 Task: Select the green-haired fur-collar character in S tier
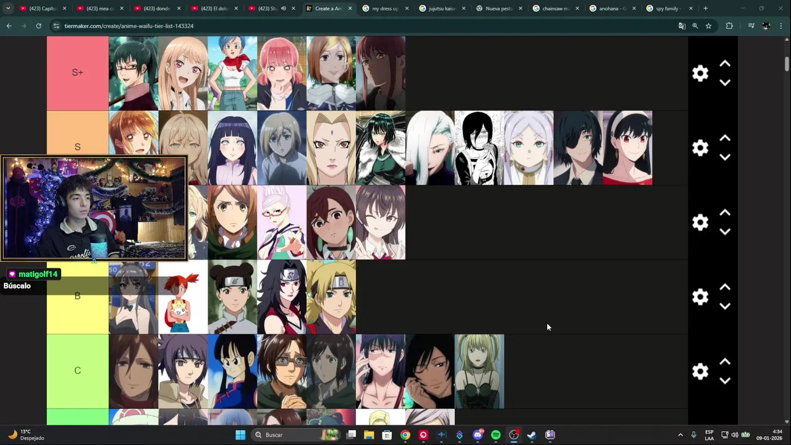click(x=381, y=148)
